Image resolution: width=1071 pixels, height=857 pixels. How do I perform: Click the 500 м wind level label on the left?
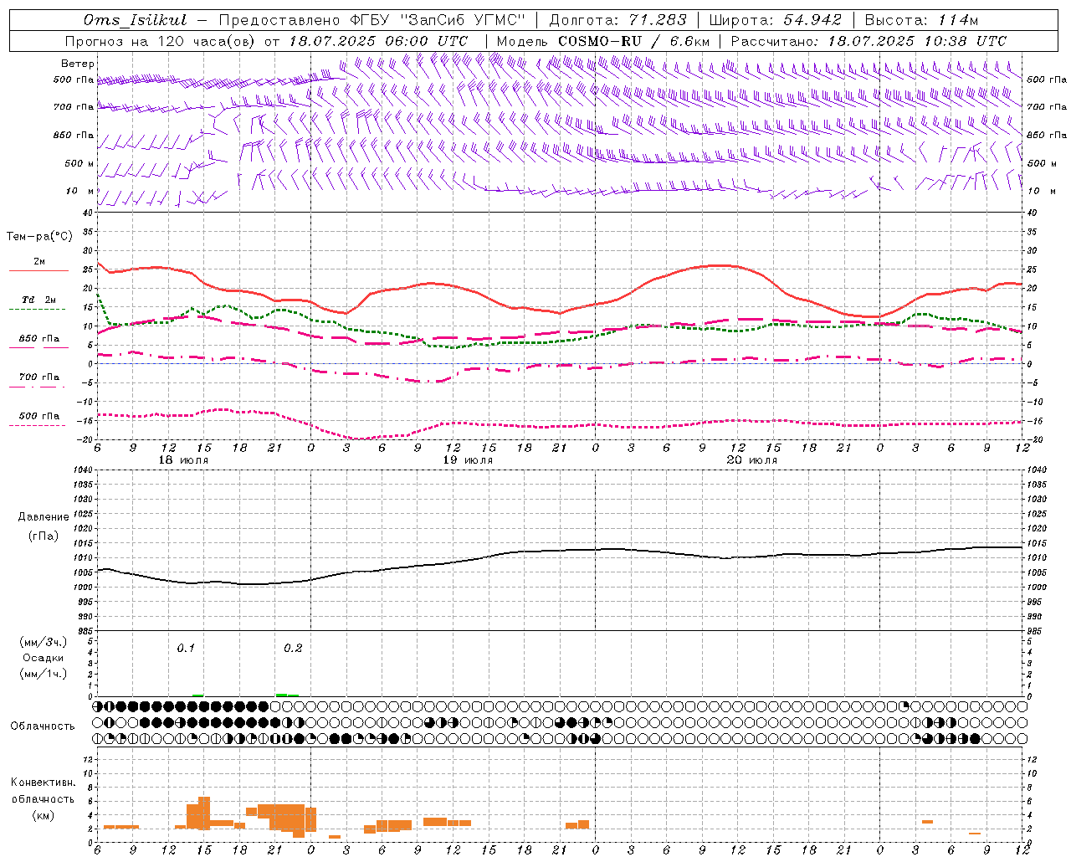[x=79, y=163]
